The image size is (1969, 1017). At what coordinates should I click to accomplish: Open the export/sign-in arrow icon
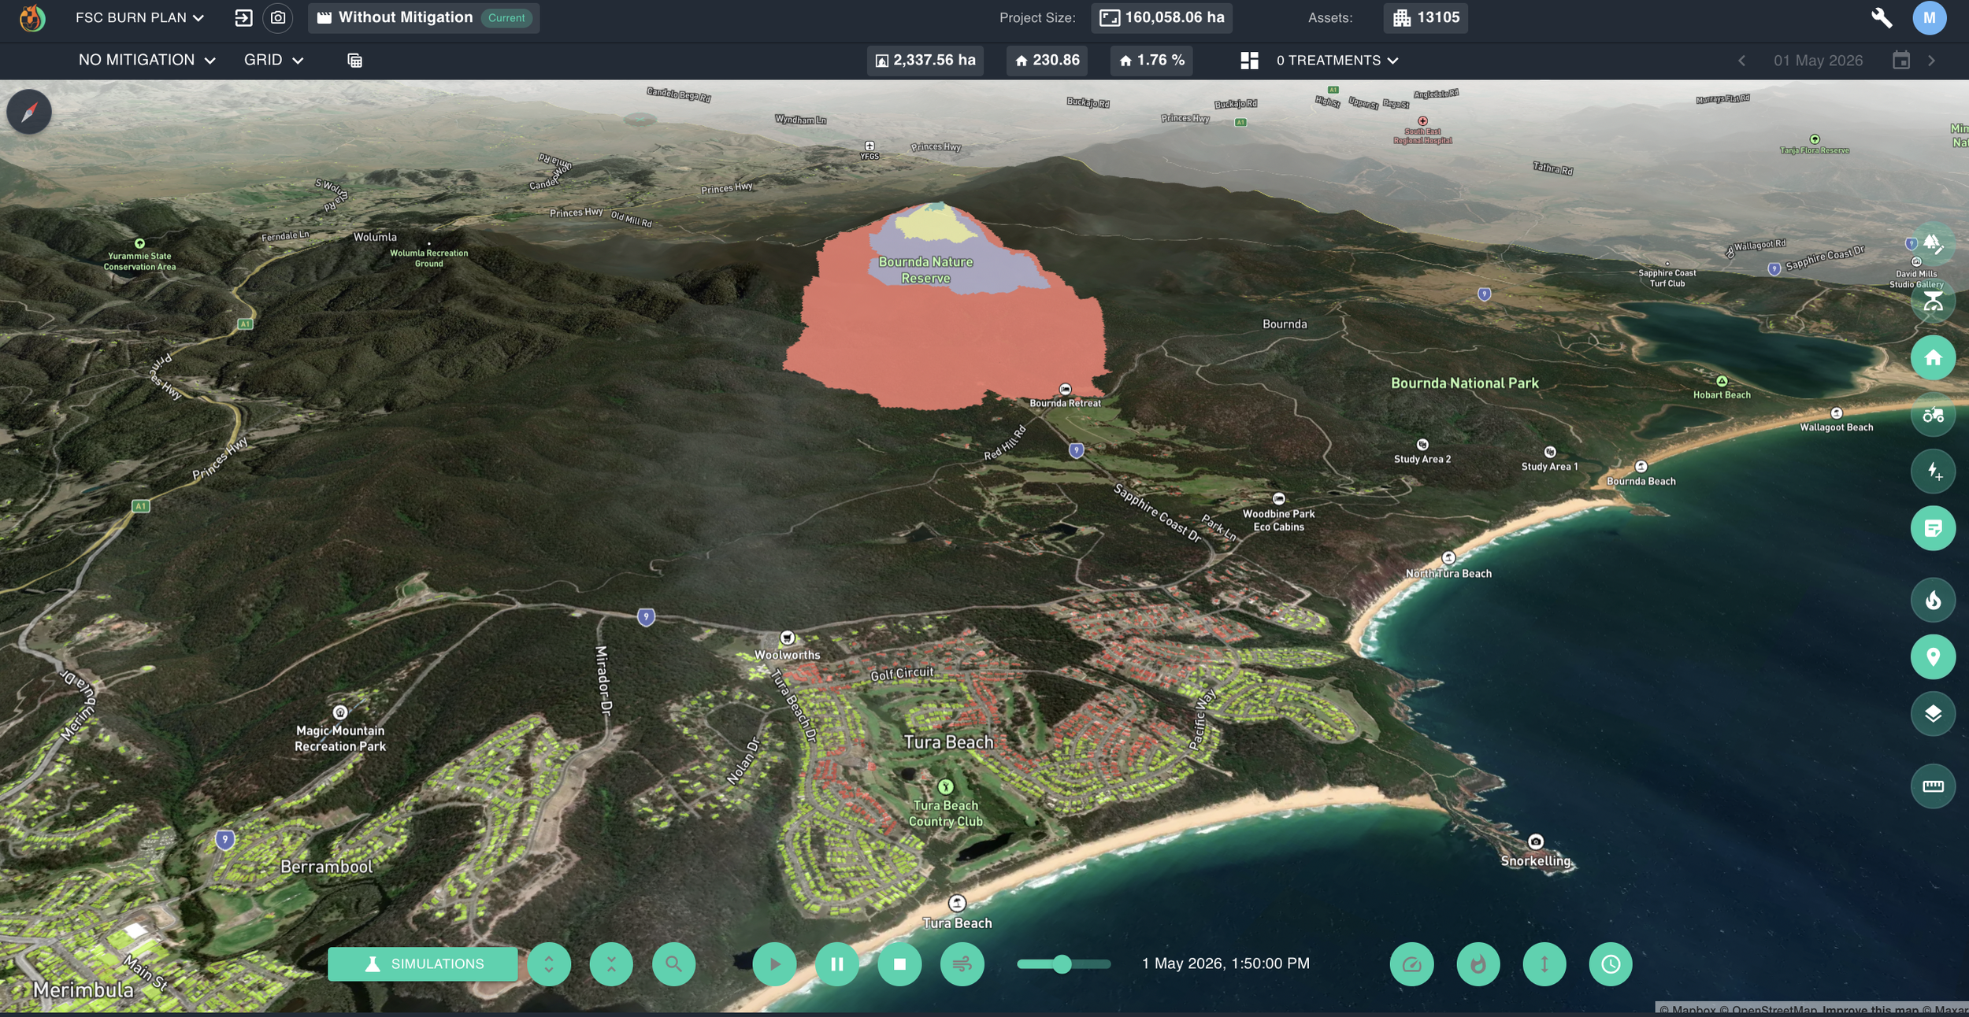pyautogui.click(x=243, y=17)
